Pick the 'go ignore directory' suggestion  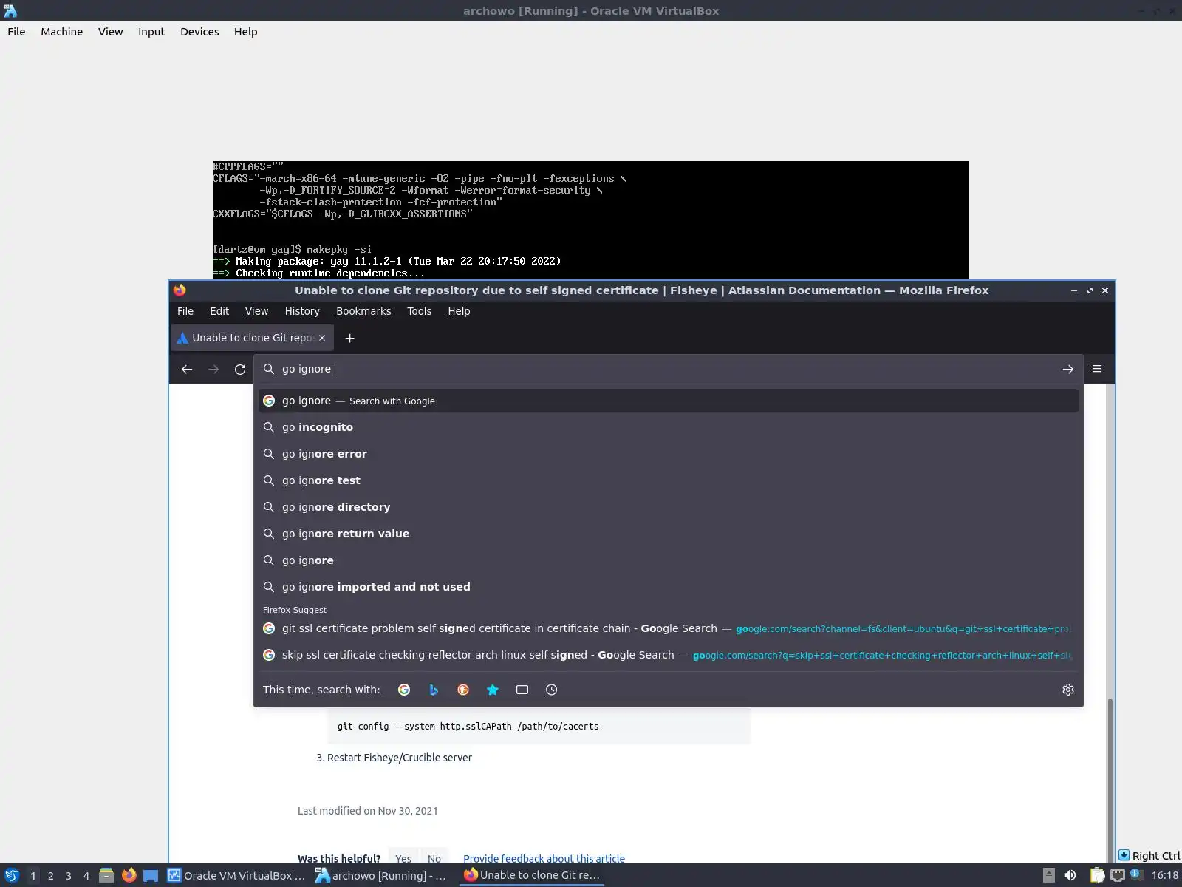(669, 507)
